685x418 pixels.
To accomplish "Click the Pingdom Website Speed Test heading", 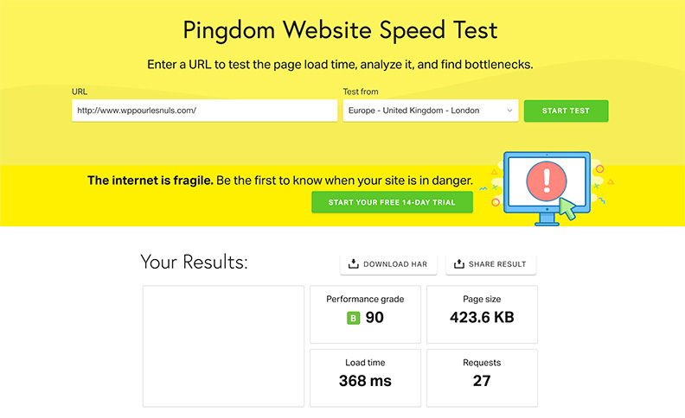I will pos(341,30).
